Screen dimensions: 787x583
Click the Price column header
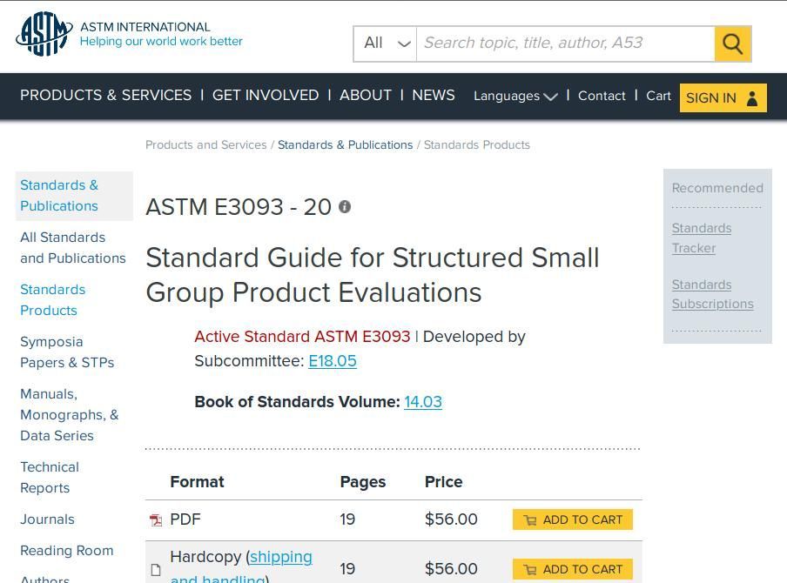444,482
